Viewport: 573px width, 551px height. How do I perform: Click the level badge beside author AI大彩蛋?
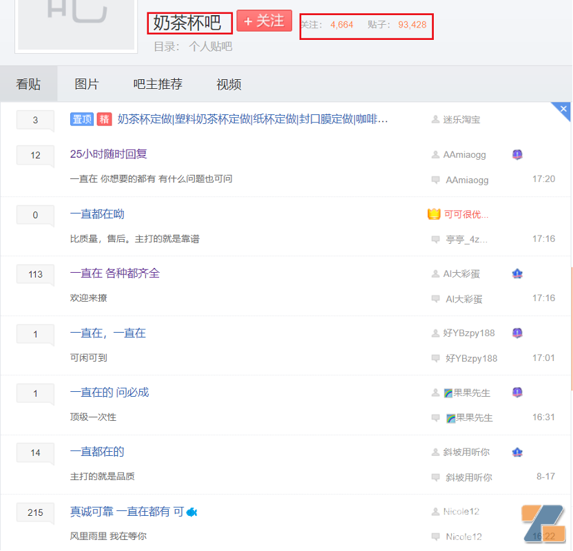point(517,273)
